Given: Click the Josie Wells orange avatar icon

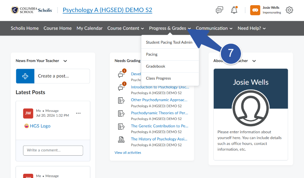Looking at the screenshot, I should [x=255, y=10].
